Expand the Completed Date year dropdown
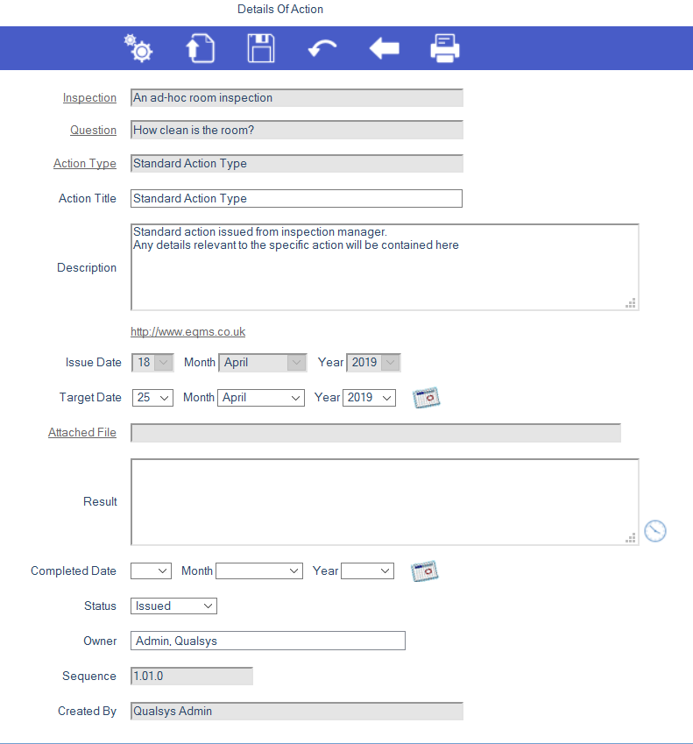 point(367,571)
